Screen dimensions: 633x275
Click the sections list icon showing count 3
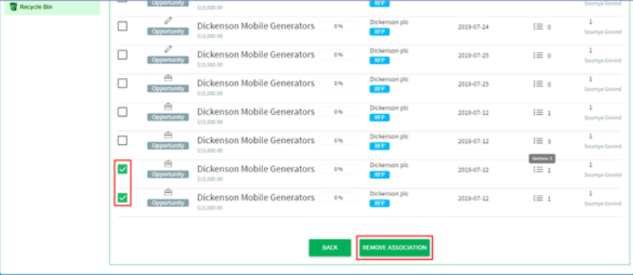pos(538,141)
